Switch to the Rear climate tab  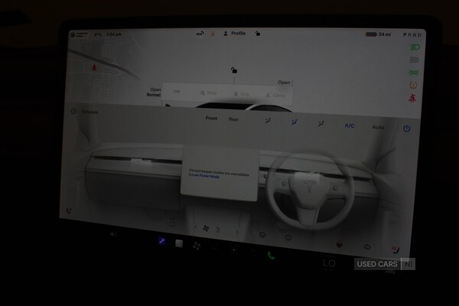pyautogui.click(x=233, y=119)
